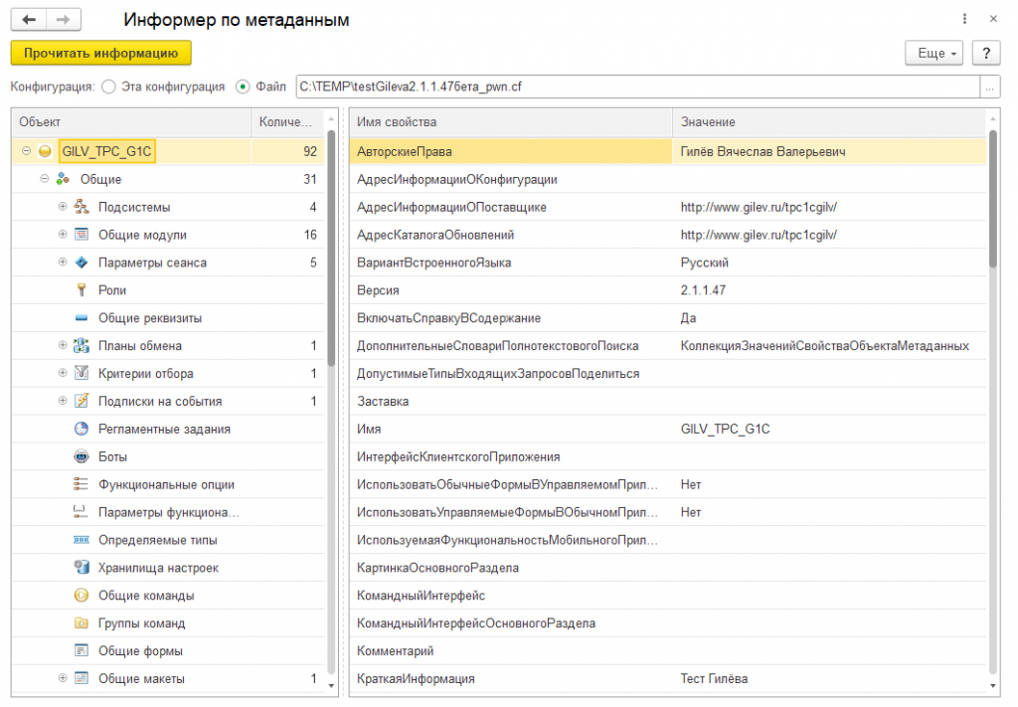The height and width of the screenshot is (707, 1018).
Task: Click the Боты icon
Action: point(82,457)
